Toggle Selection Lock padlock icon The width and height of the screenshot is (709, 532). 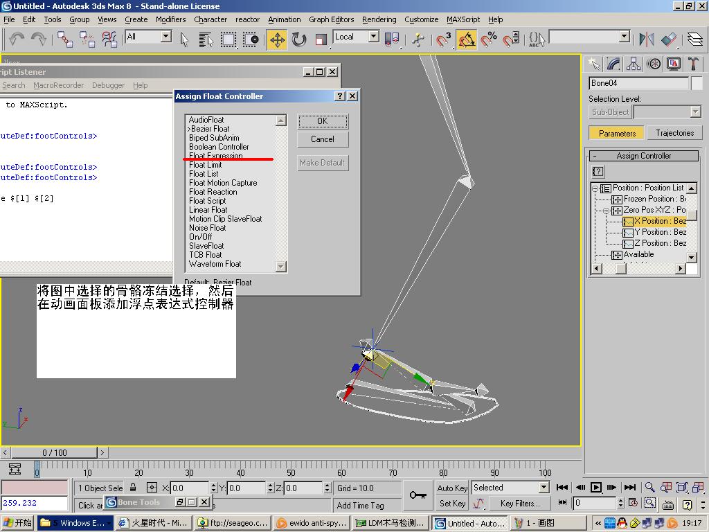(133, 488)
